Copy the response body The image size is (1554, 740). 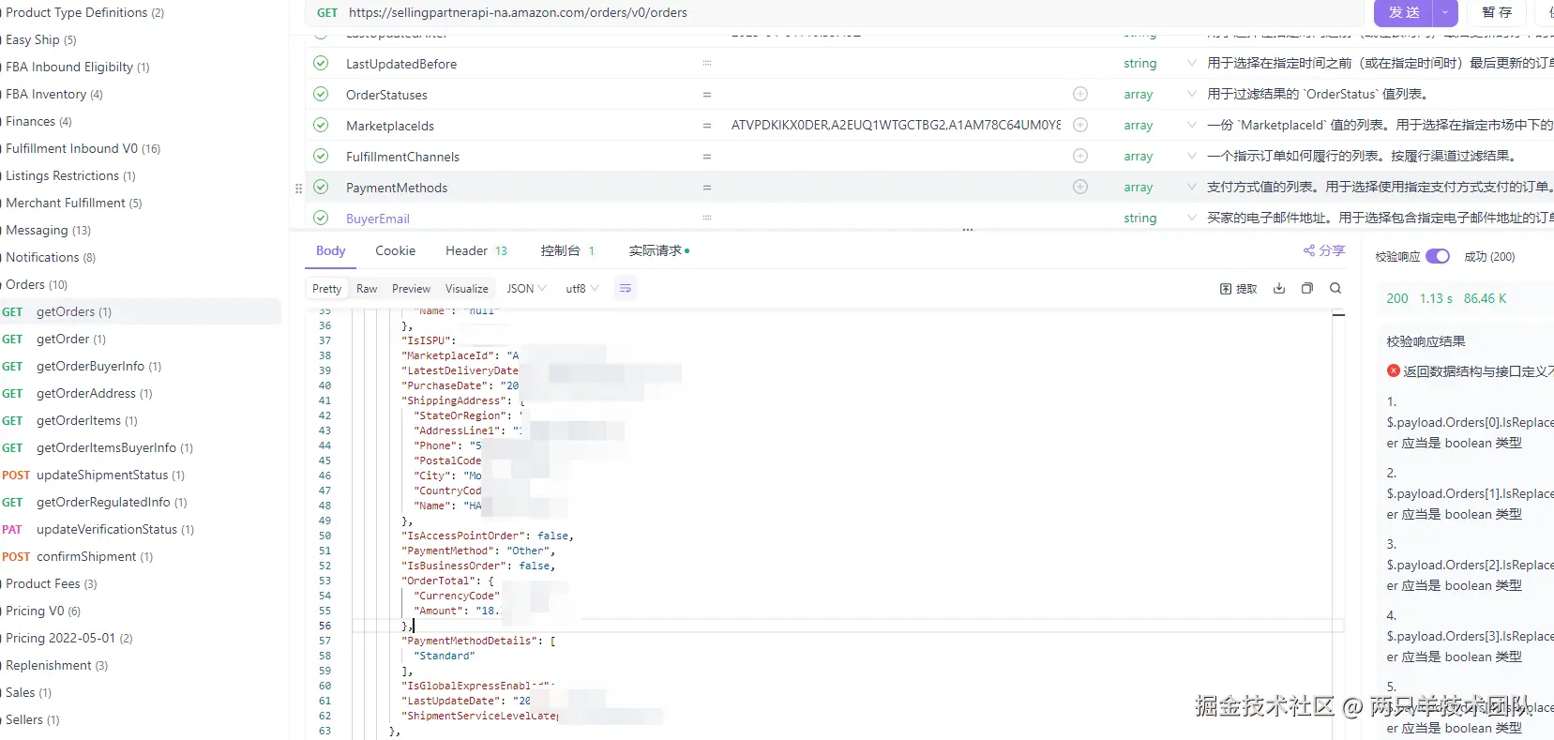click(x=1307, y=289)
